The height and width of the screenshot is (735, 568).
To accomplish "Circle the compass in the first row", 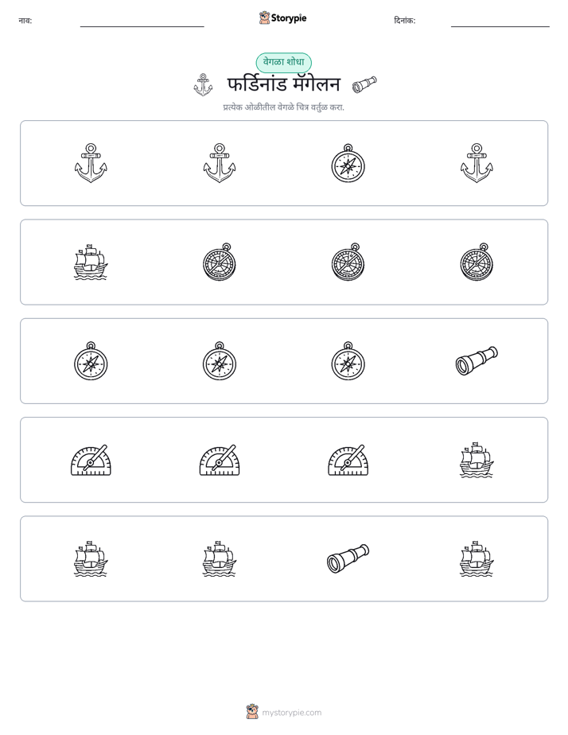I will tap(348, 163).
